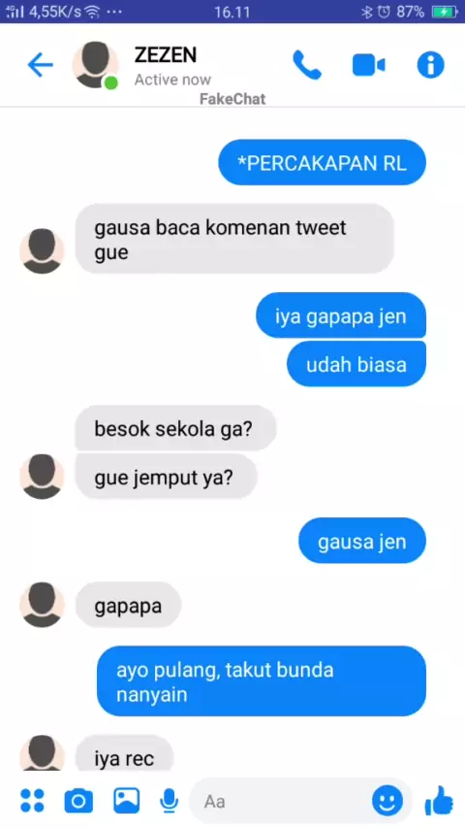Tap the avatar beside "gapapa" message
Screen dimensions: 465x829
pyautogui.click(x=42, y=605)
